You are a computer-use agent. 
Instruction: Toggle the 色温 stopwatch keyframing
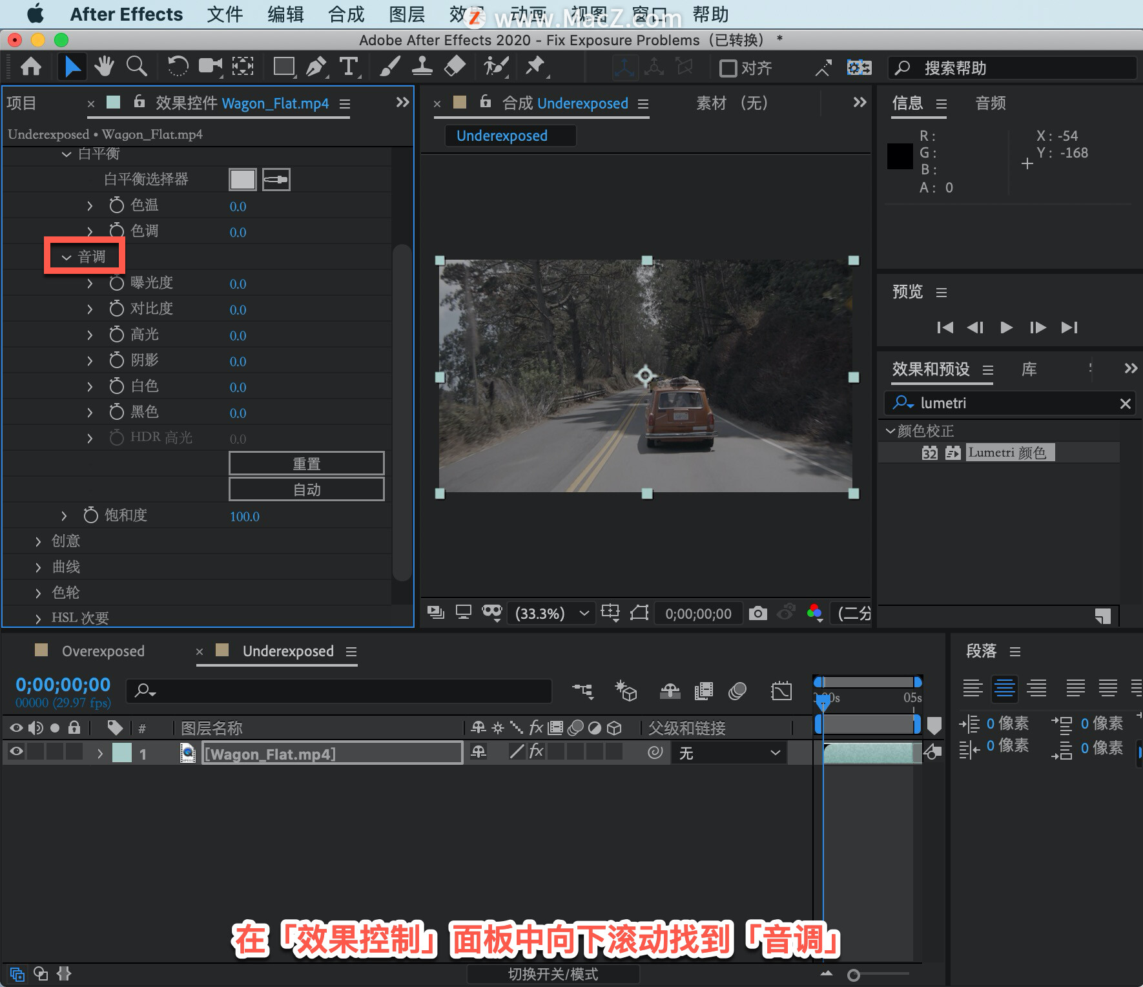[116, 205]
